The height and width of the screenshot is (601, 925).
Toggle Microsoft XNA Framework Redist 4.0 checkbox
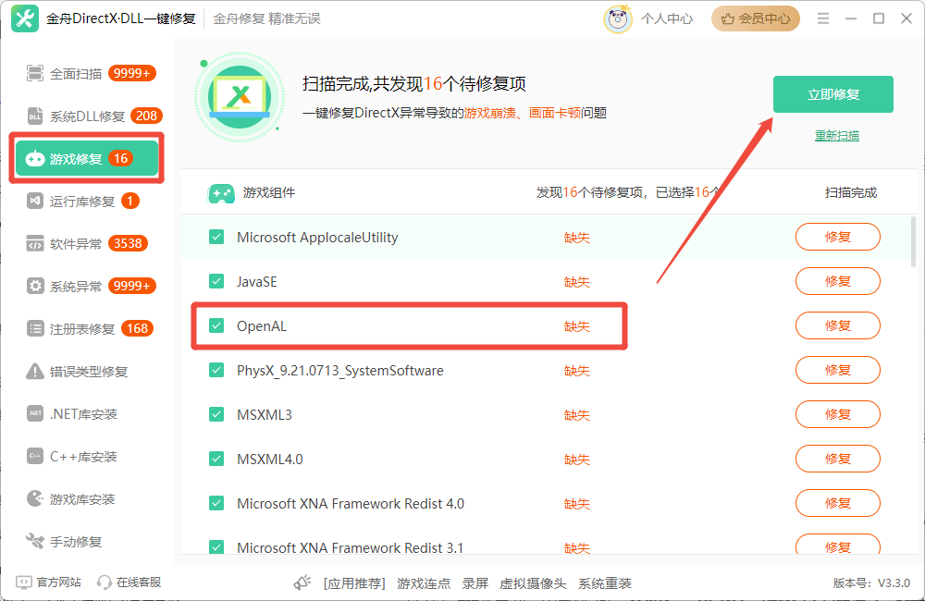pyautogui.click(x=216, y=503)
